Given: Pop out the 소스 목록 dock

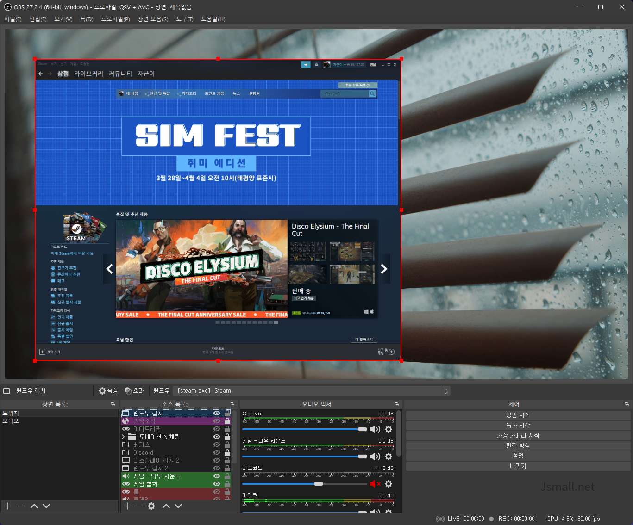Looking at the screenshot, I should [x=232, y=404].
